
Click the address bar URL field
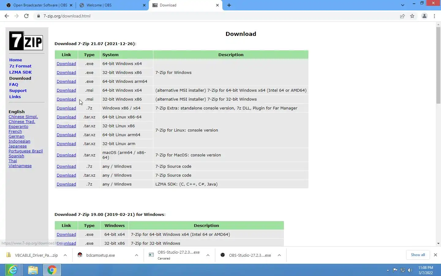(214, 16)
